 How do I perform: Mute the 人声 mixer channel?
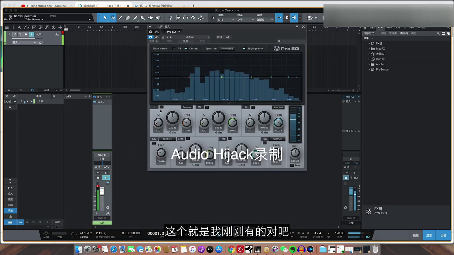[98, 173]
